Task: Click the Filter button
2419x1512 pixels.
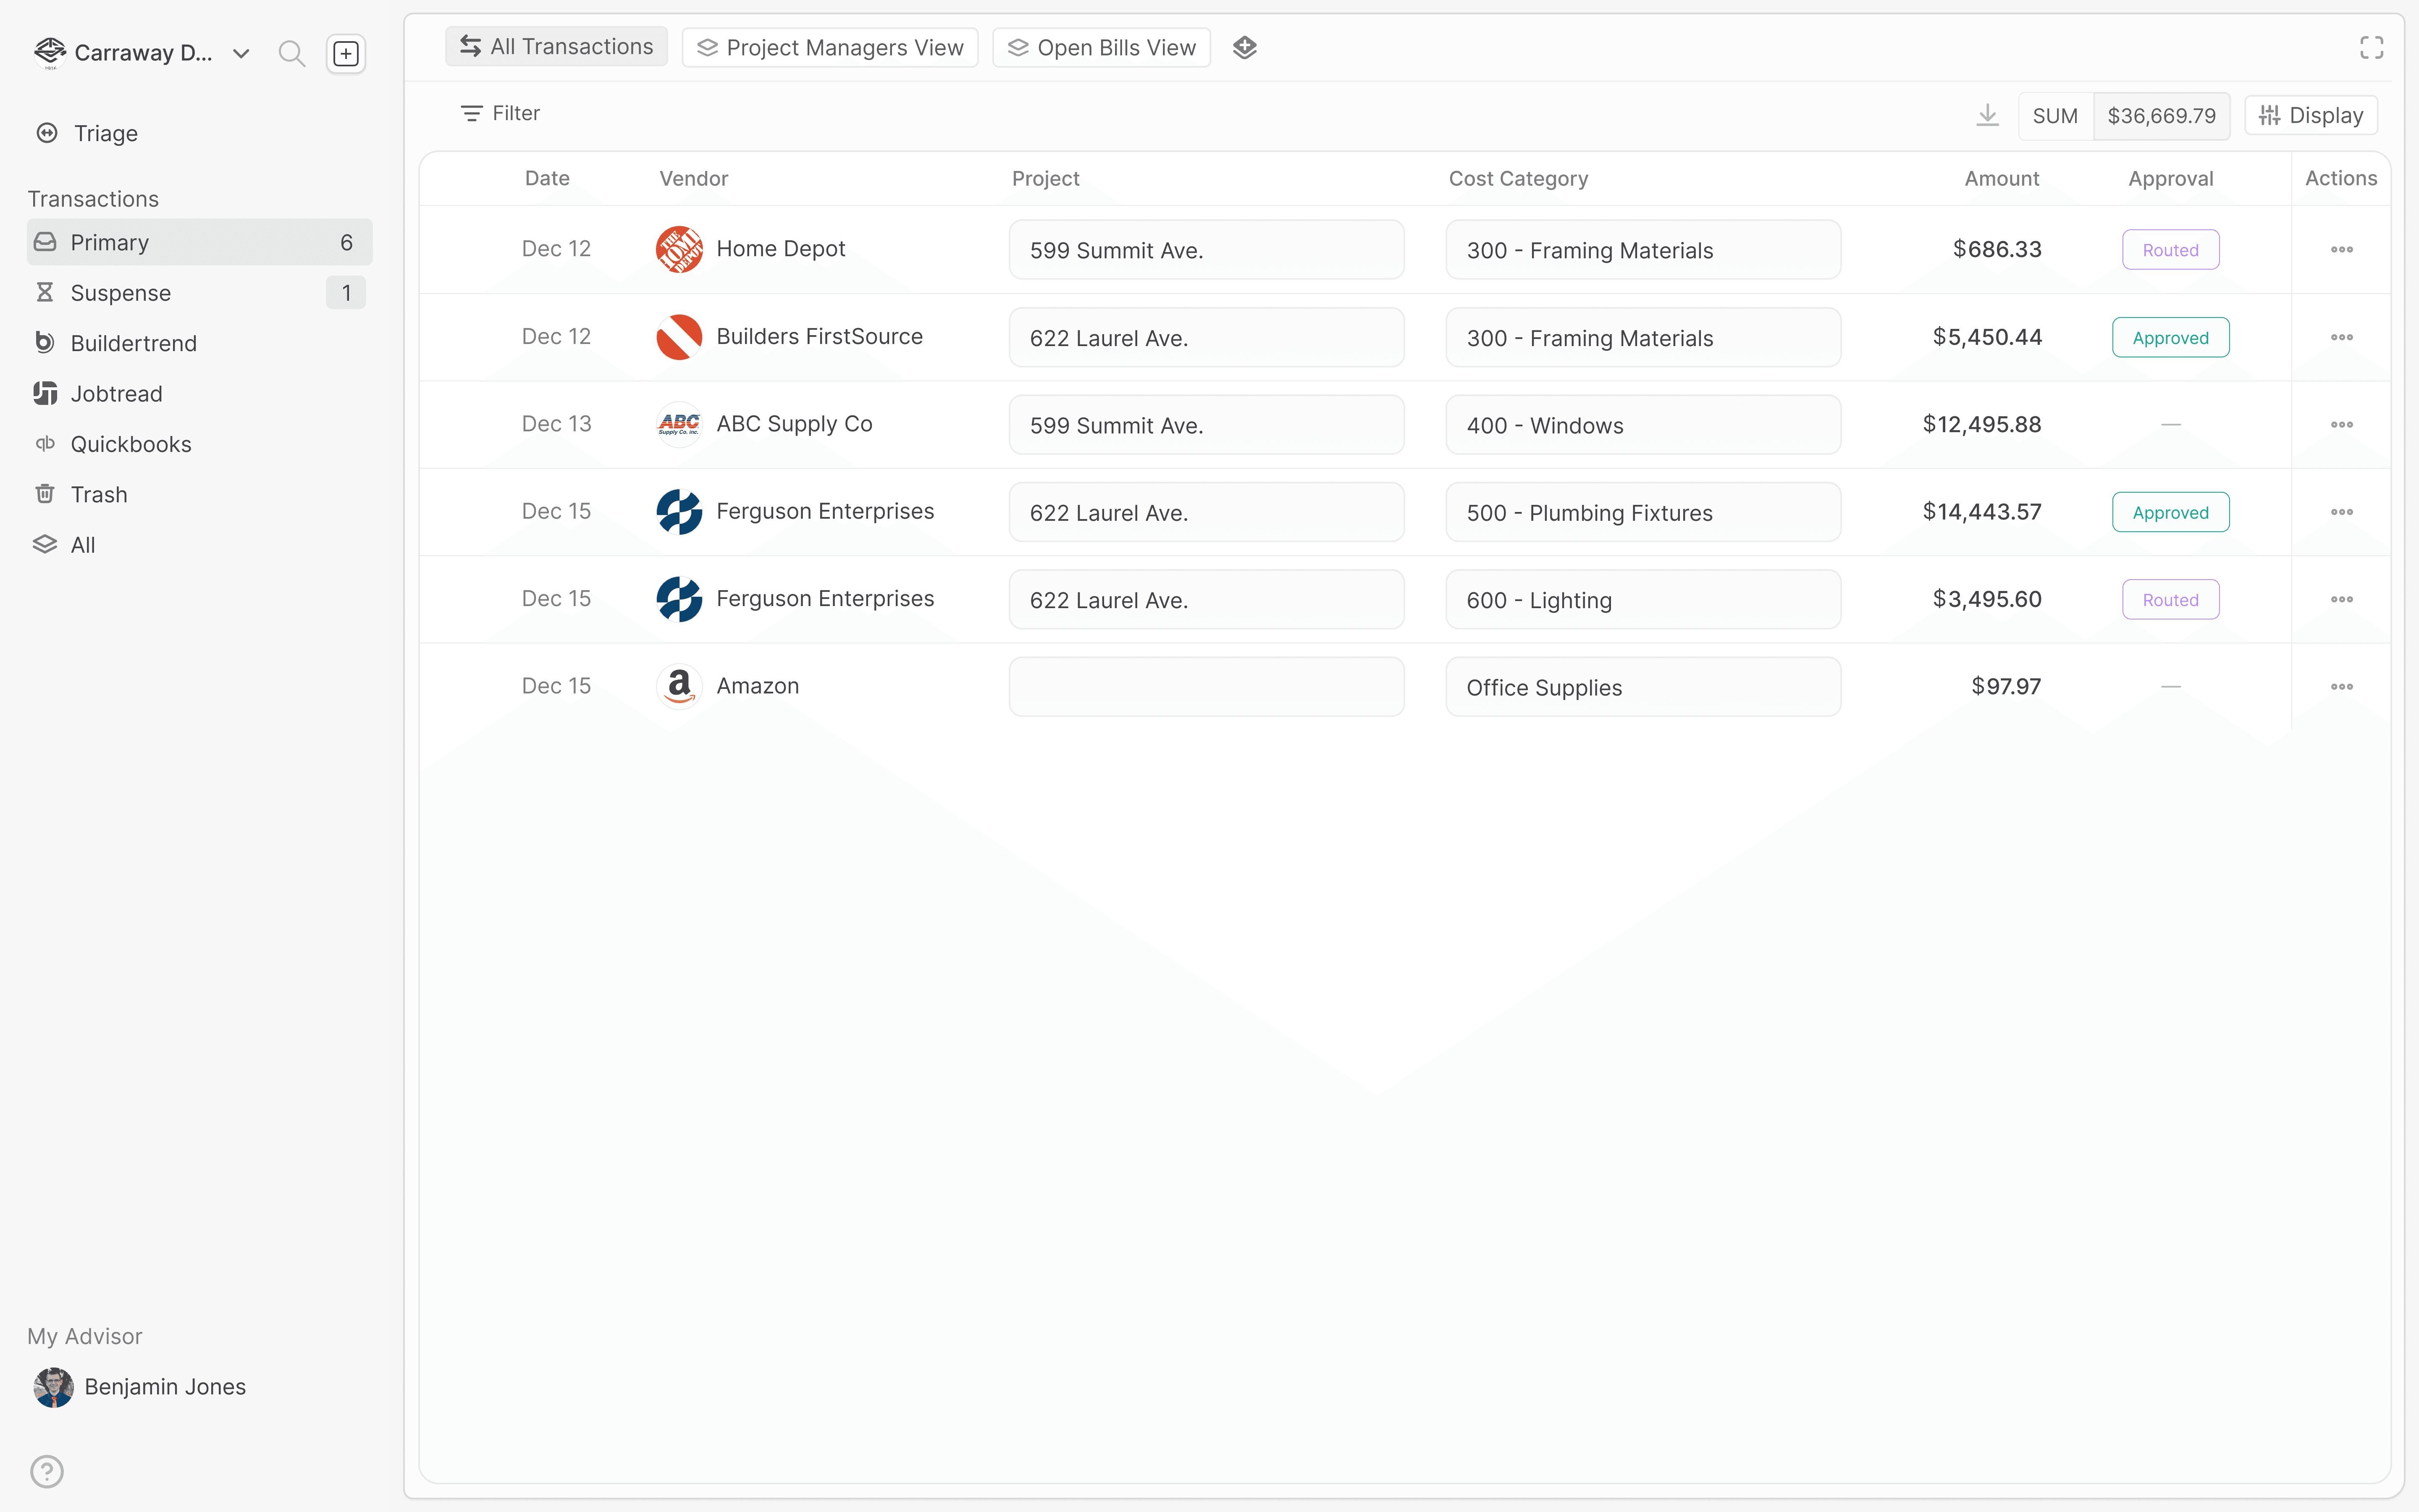Action: pos(500,113)
